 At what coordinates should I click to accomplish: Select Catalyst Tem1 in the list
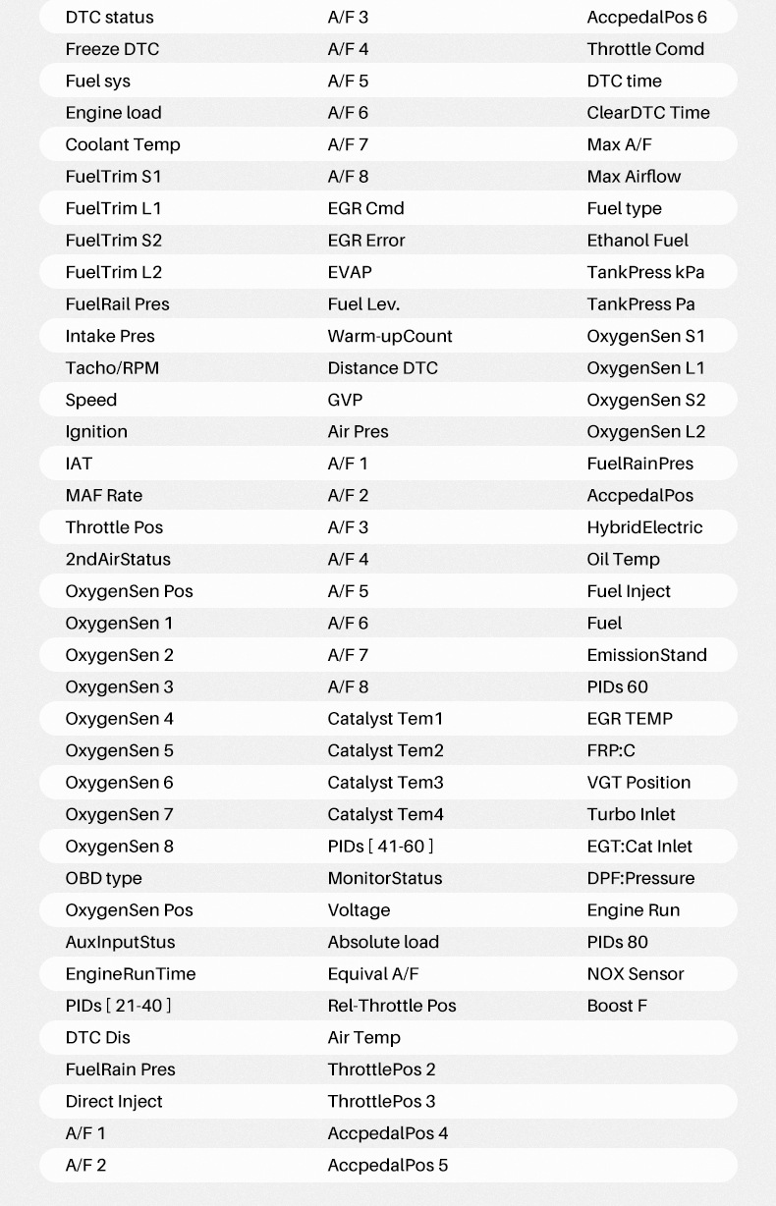click(x=385, y=719)
